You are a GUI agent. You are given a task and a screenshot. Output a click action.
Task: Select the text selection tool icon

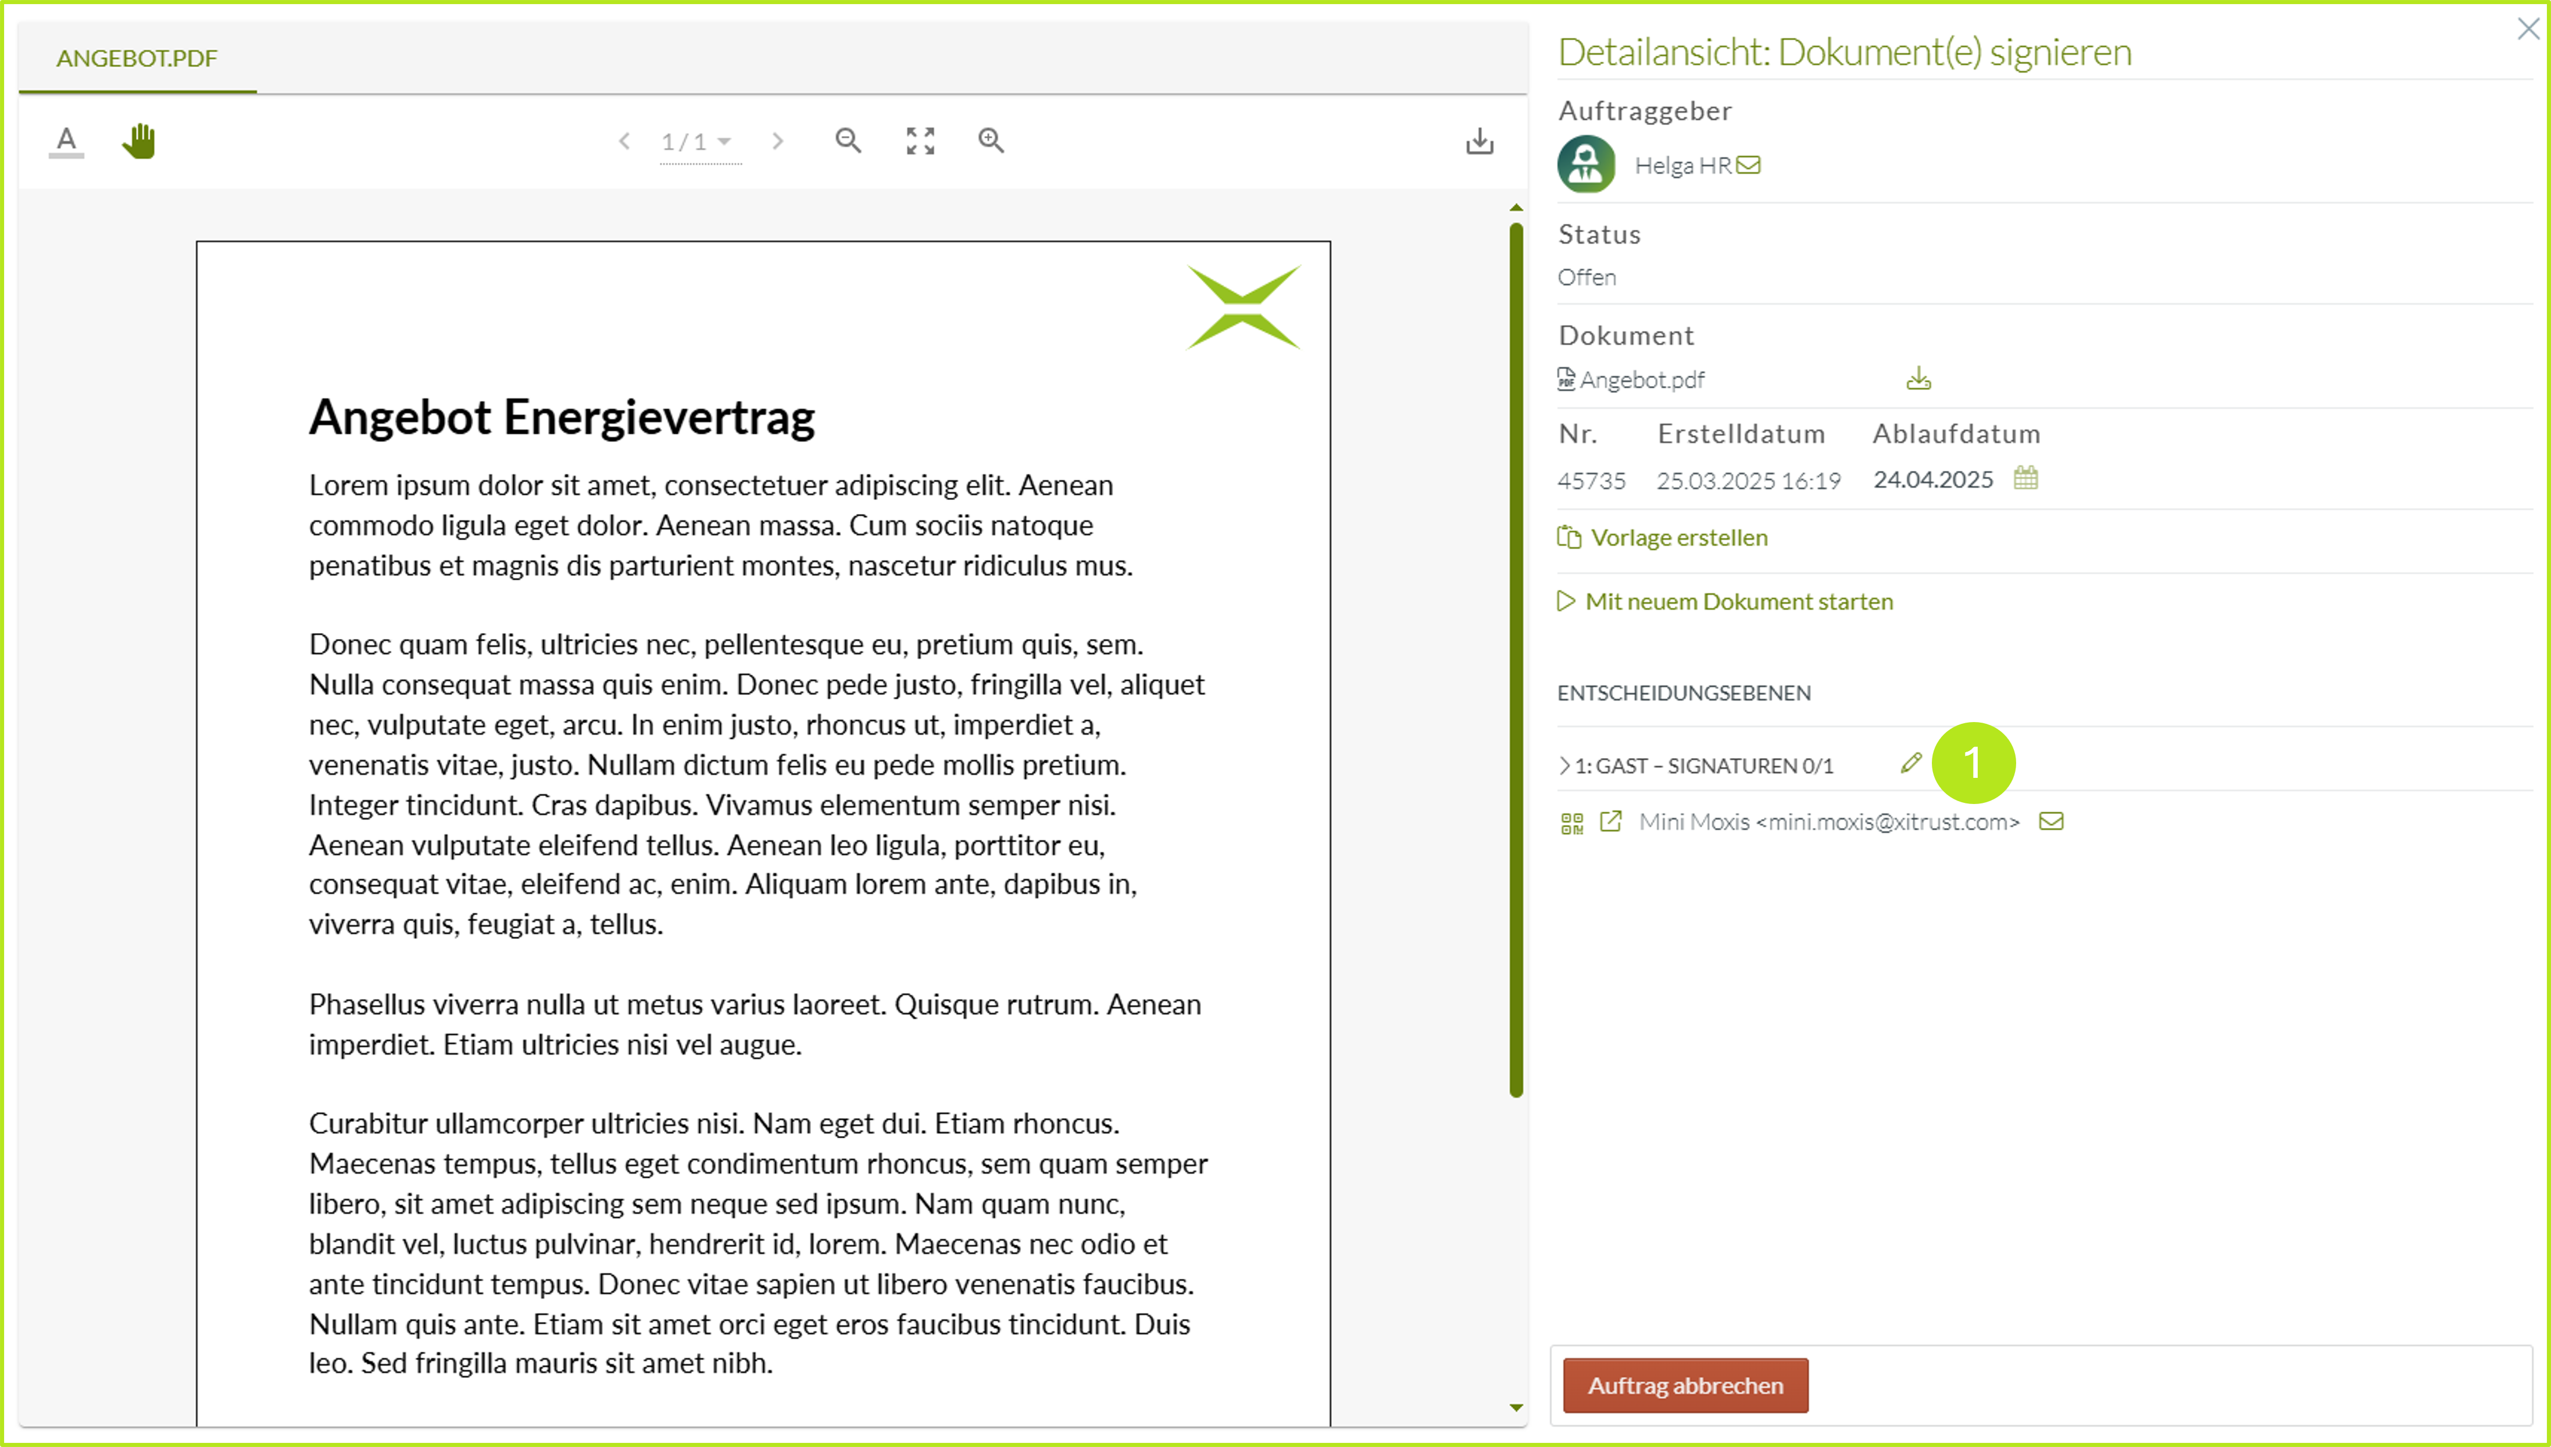[66, 141]
